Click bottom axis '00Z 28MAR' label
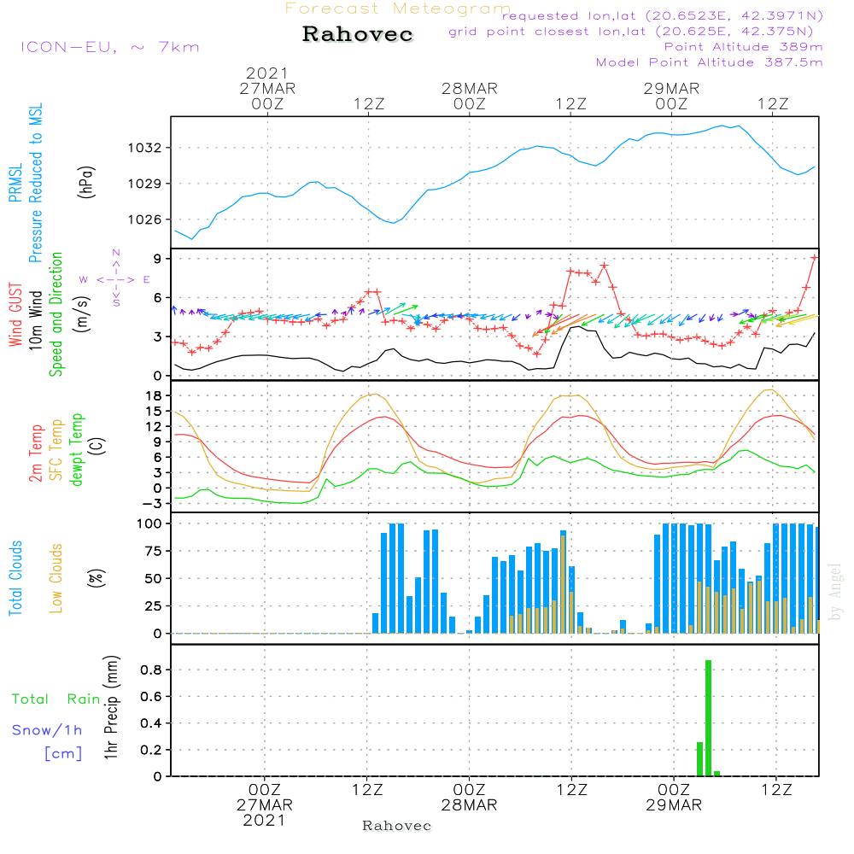Image resolution: width=854 pixels, height=854 pixels. (470, 798)
